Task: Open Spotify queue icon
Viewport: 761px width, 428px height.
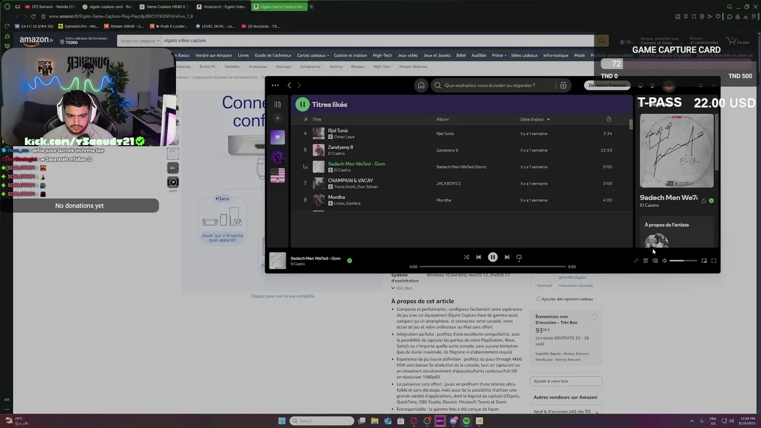Action: (645, 260)
